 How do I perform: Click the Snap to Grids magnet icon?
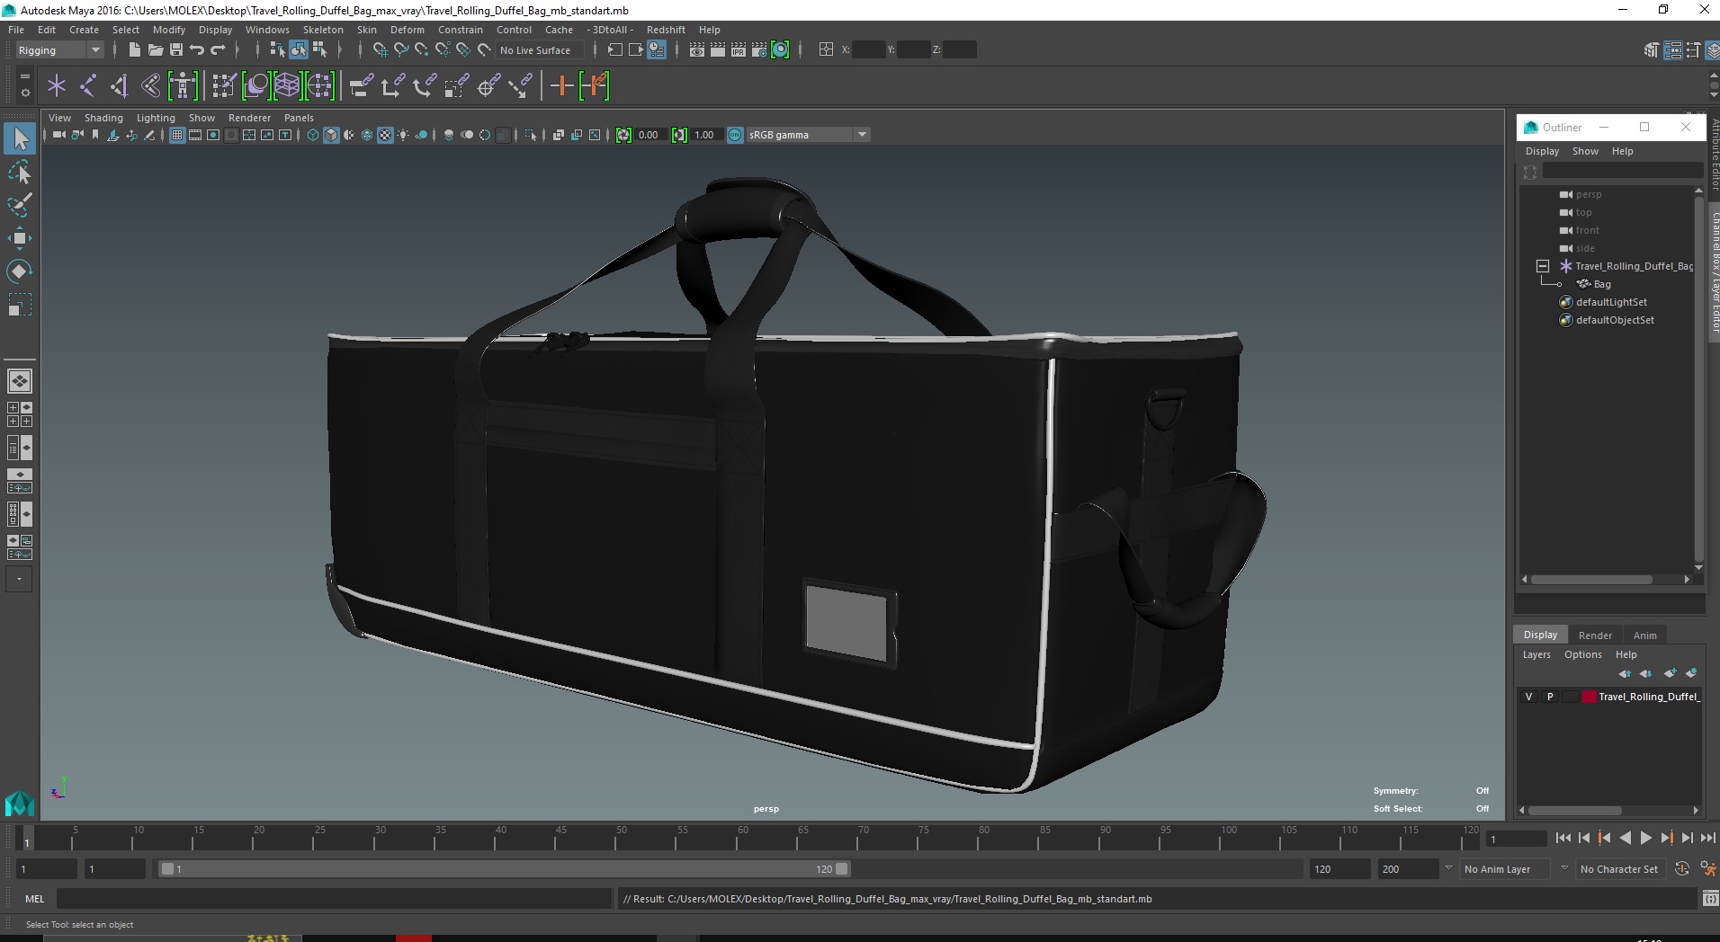[380, 49]
